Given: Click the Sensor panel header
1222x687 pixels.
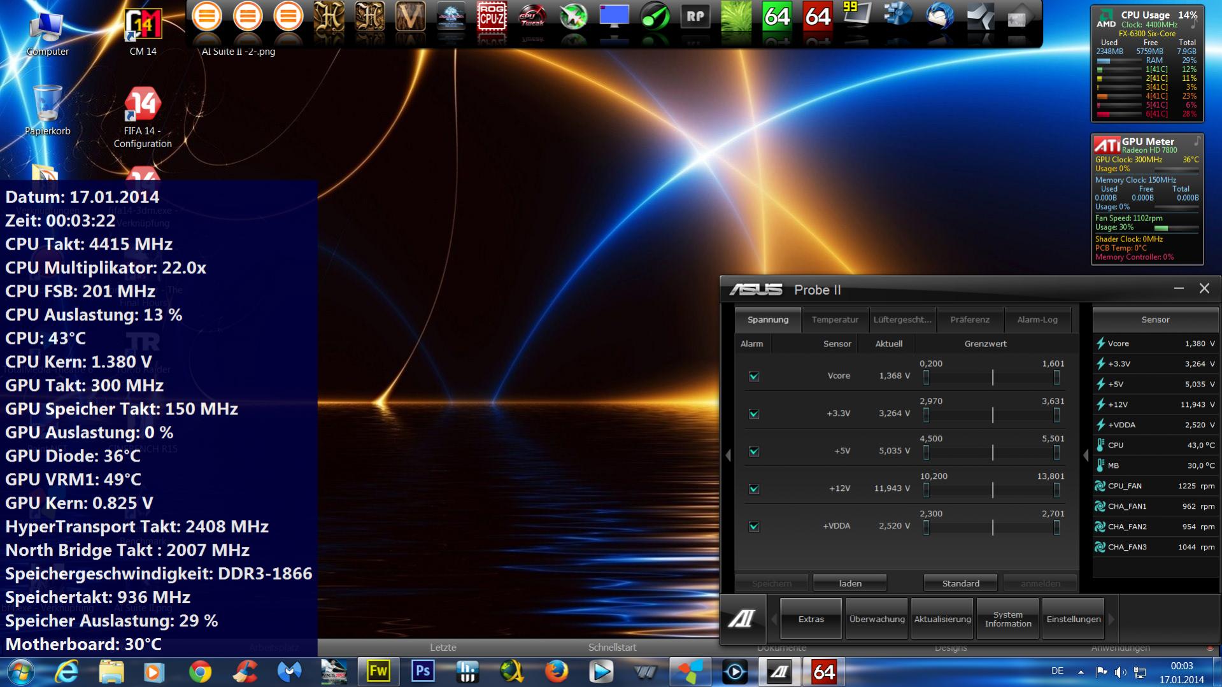Looking at the screenshot, I should coord(1155,320).
